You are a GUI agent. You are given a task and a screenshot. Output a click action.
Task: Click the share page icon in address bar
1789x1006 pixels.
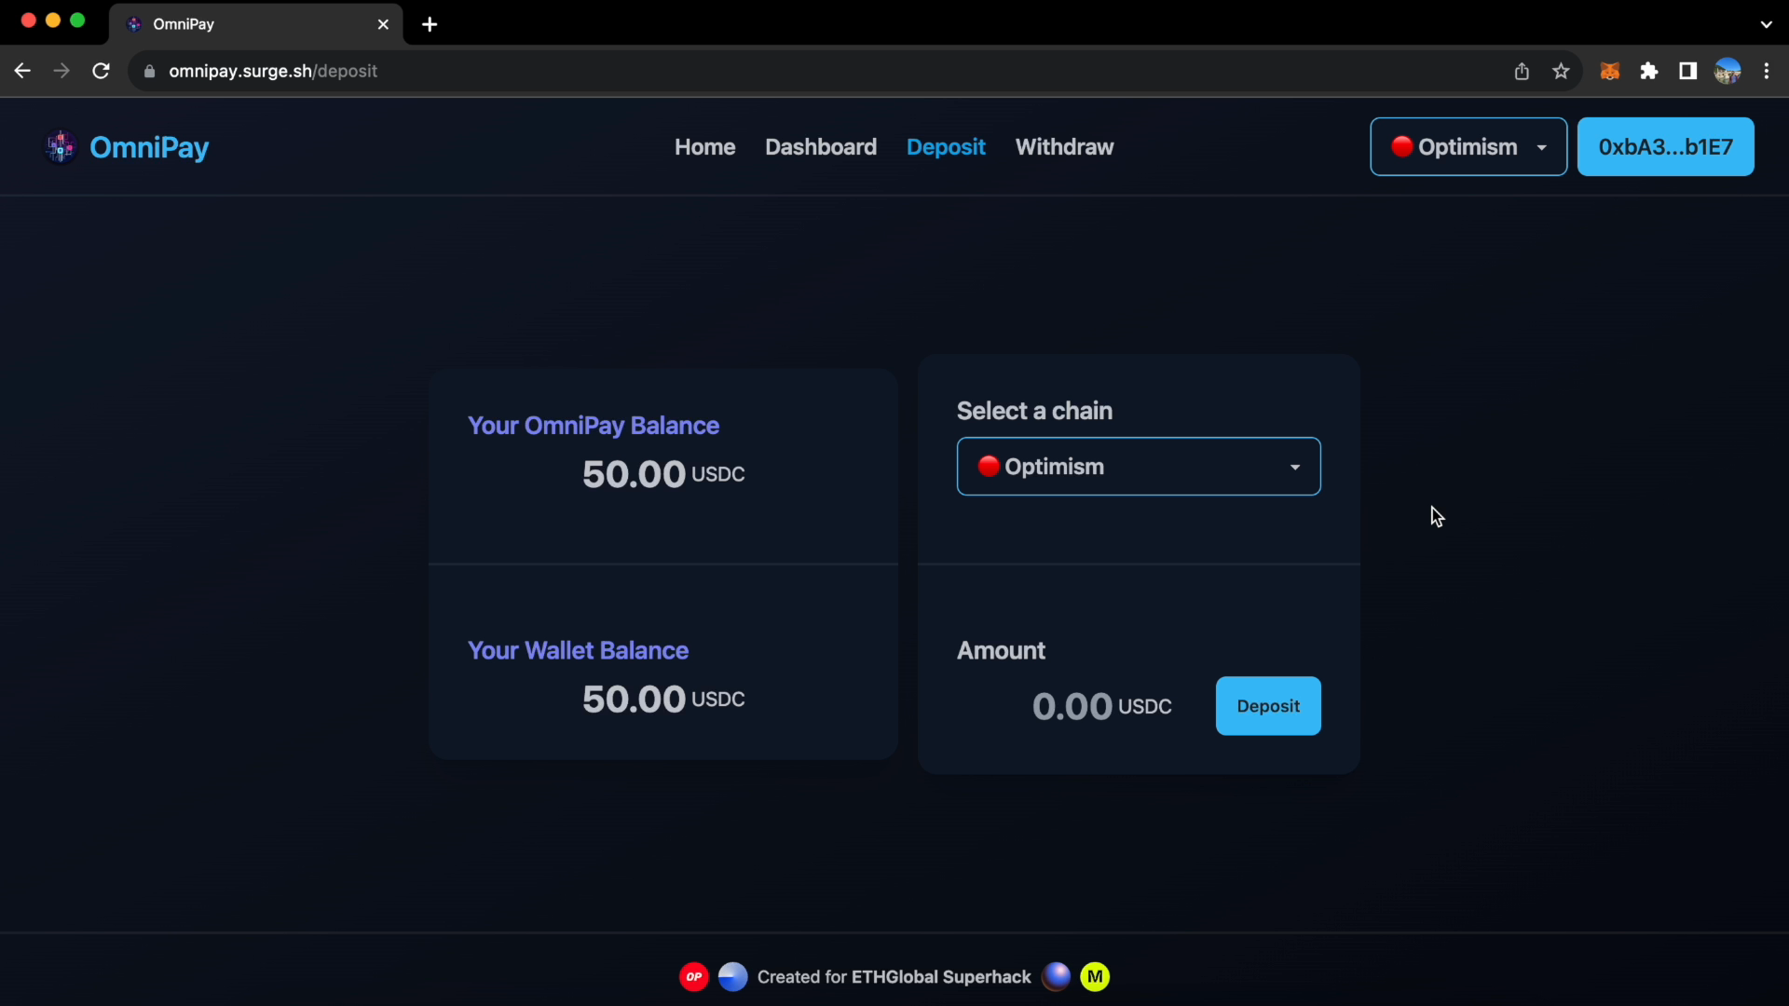point(1522,71)
